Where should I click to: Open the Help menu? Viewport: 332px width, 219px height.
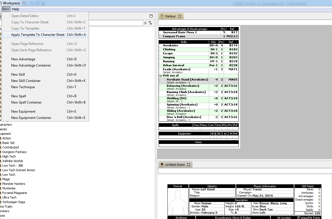(x=16, y=9)
